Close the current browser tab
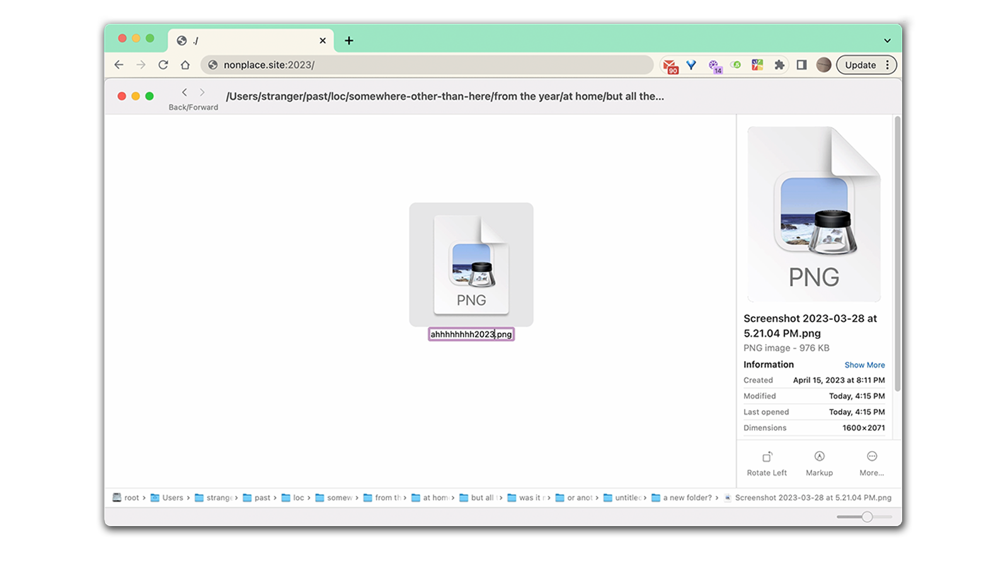The image size is (1008, 567). pos(323,41)
